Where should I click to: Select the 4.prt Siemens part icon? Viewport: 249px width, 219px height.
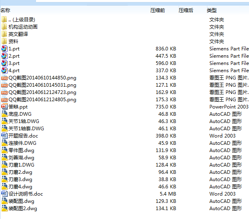4,70
